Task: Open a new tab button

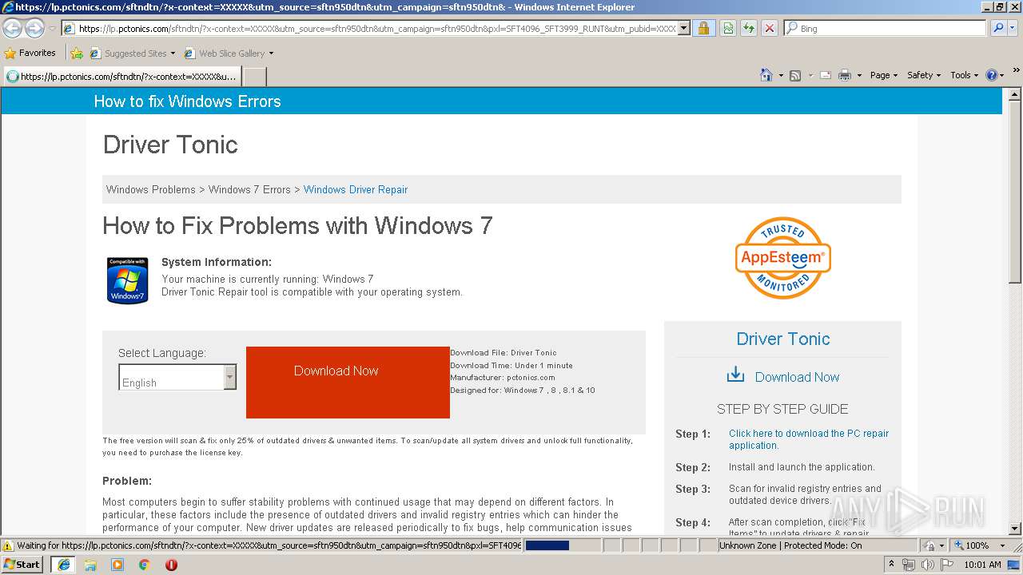Action: (254, 77)
